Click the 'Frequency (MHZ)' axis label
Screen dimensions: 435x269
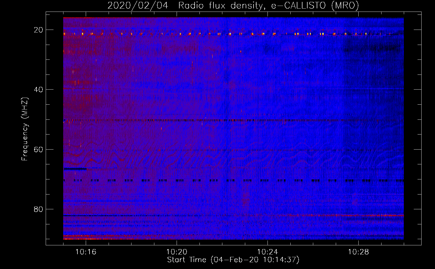pos(25,129)
